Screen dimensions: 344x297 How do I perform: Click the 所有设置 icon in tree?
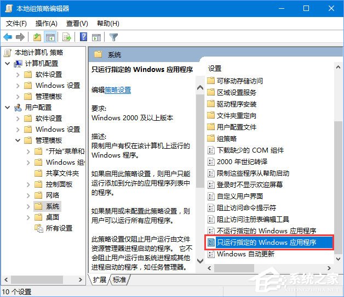pos(39,228)
